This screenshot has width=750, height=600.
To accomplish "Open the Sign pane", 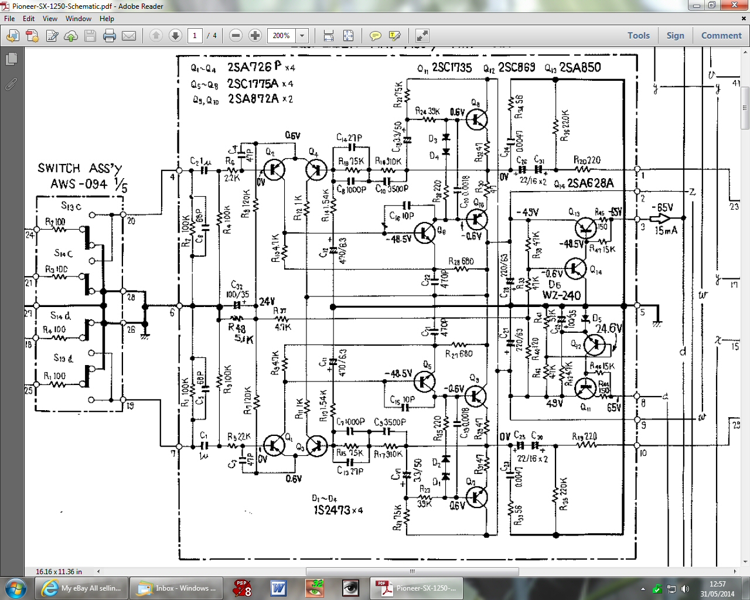I will (x=675, y=36).
